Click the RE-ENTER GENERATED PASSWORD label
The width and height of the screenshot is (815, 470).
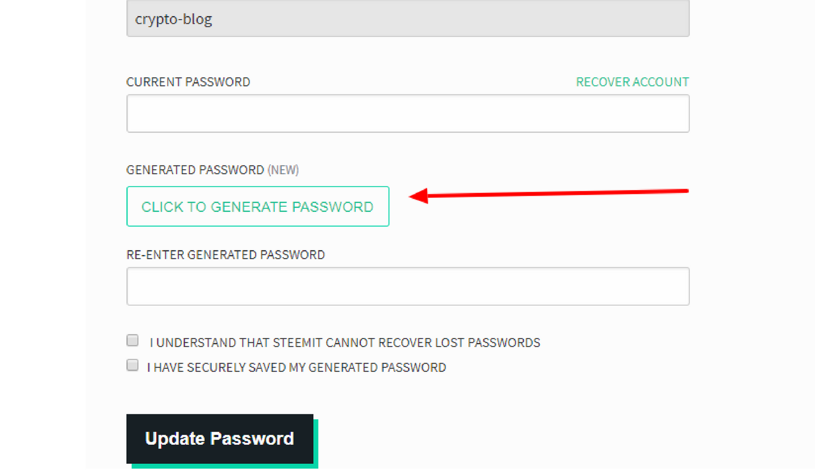click(x=226, y=255)
